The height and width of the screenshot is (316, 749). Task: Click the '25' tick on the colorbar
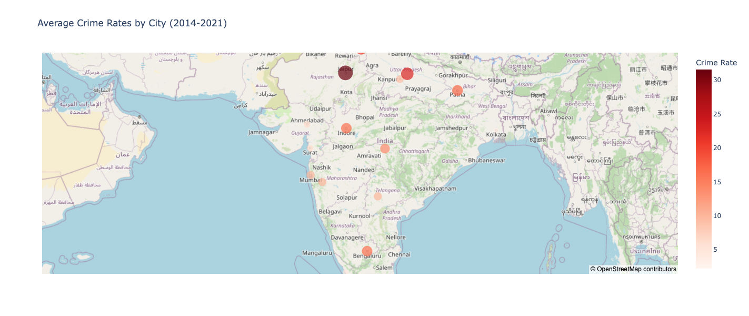point(717,114)
